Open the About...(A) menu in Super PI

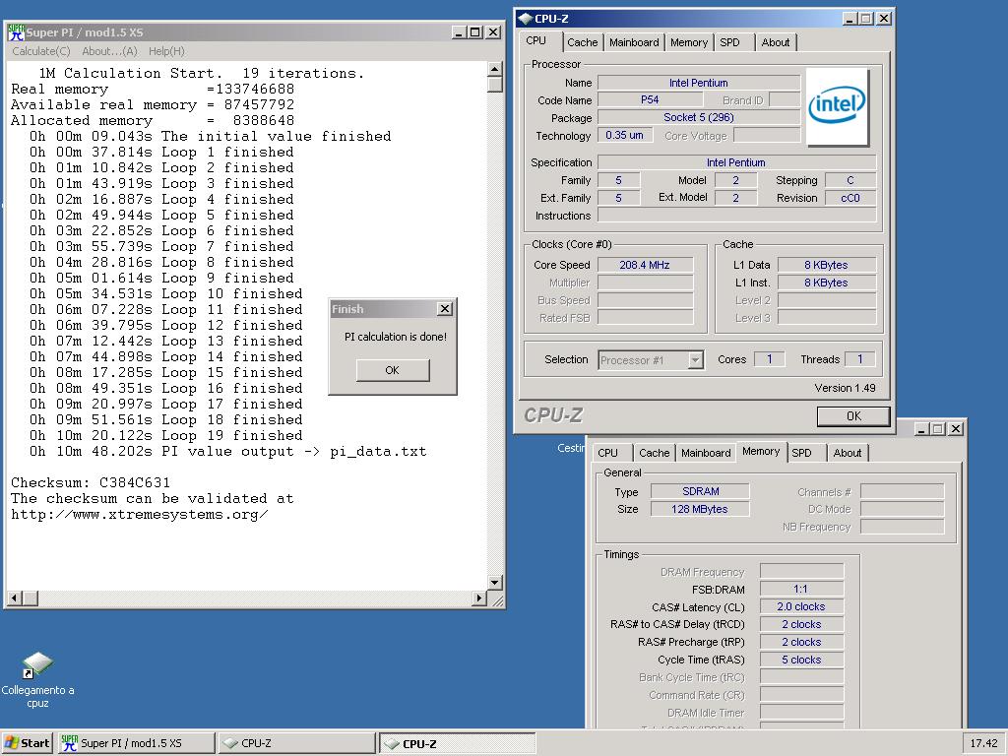pos(109,51)
